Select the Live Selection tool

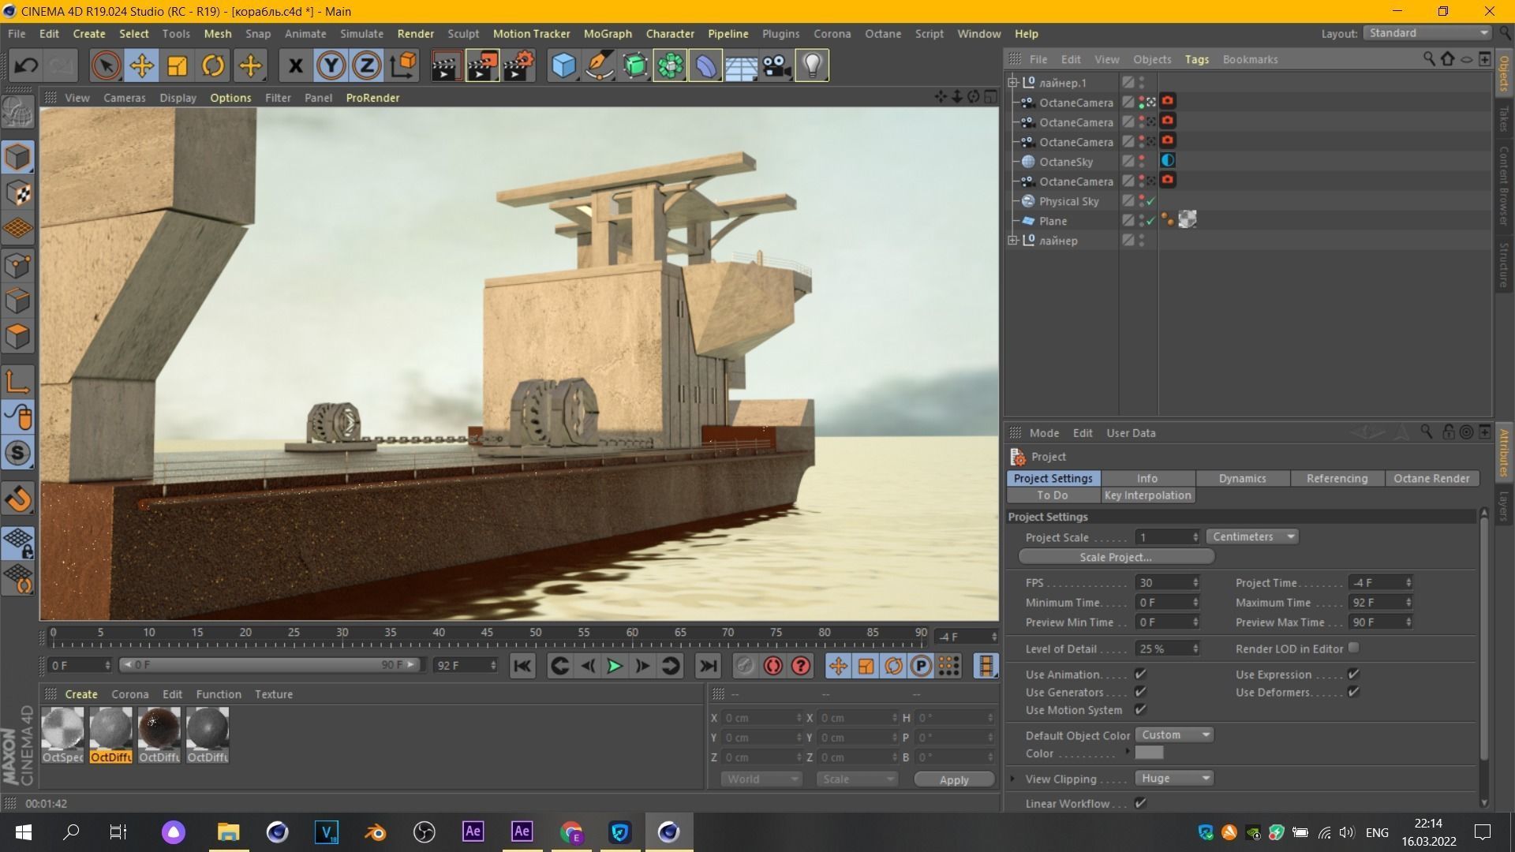(106, 65)
